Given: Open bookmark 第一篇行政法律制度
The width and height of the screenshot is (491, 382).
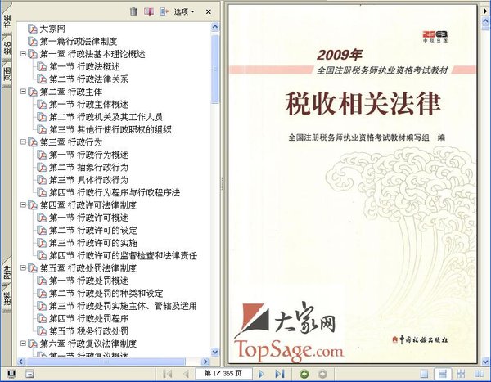Looking at the screenshot, I should 79,42.
